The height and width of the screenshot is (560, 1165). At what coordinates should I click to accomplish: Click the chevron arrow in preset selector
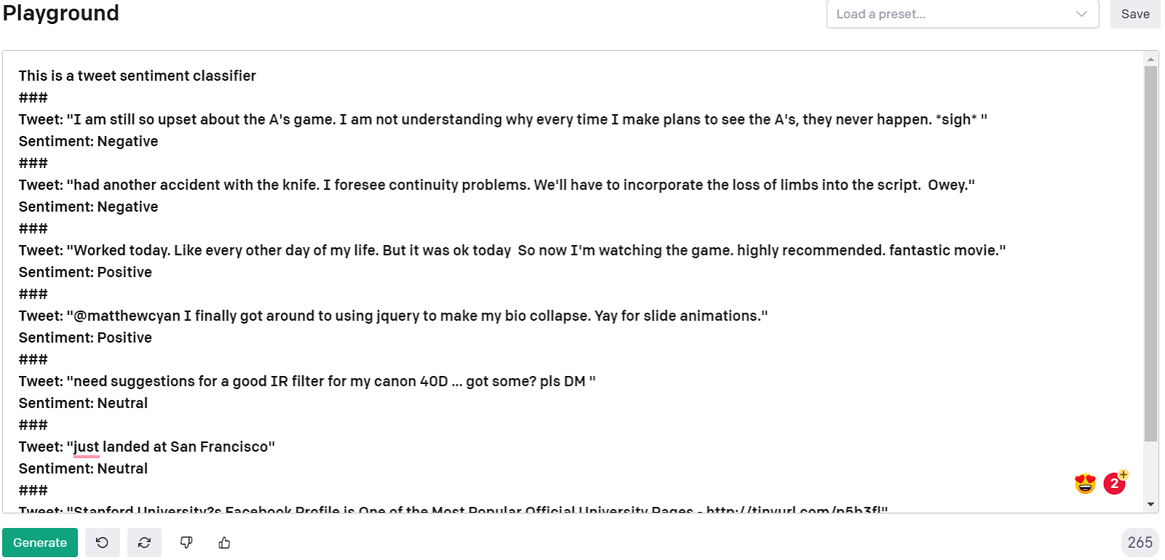point(1081,15)
